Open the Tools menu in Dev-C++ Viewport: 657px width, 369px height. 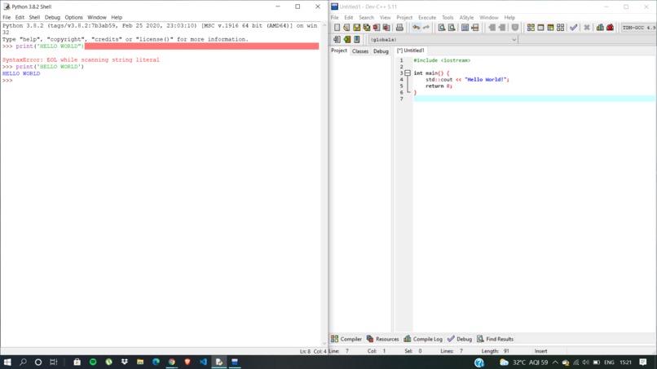tap(448, 18)
